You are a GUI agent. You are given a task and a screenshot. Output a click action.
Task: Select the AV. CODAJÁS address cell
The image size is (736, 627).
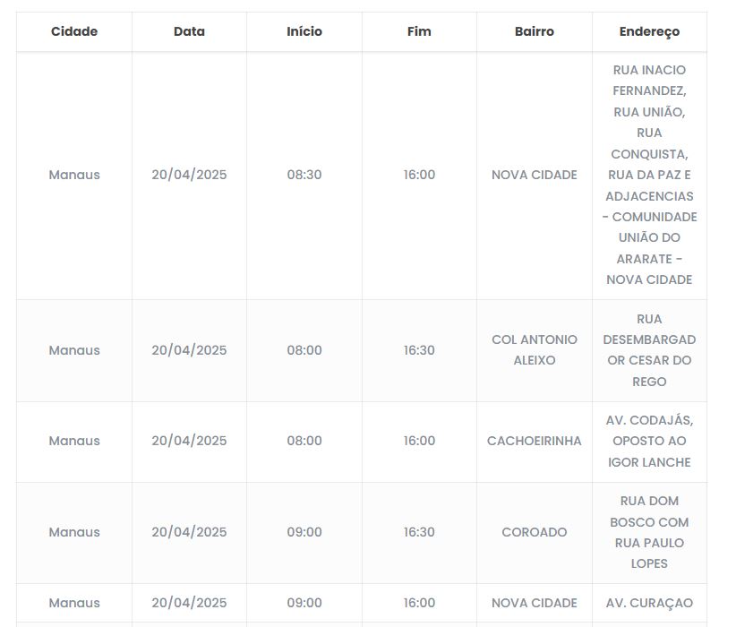[649, 441]
